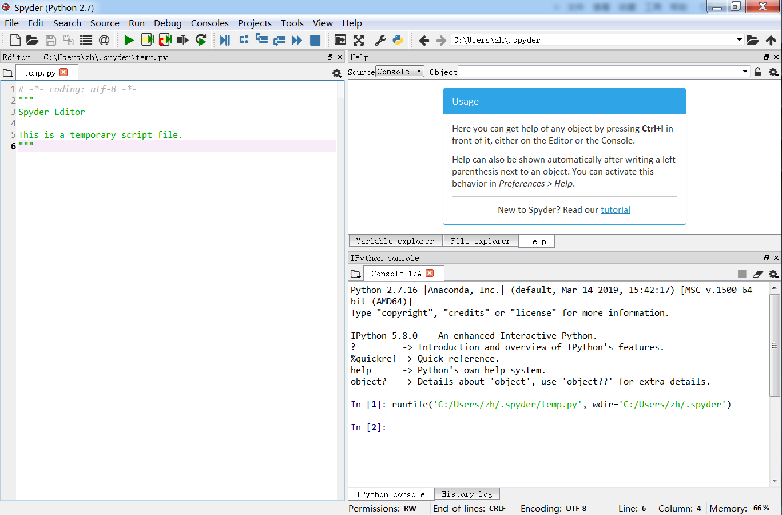Viewport: 782px width, 515px height.
Task: Maximize the current pane
Action: pos(340,40)
